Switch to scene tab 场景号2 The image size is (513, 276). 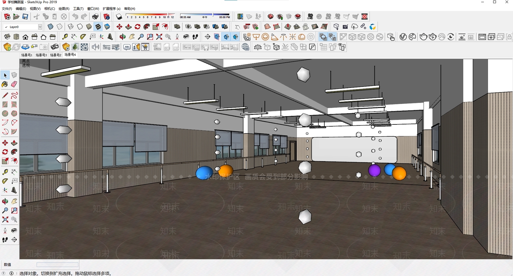click(x=55, y=55)
